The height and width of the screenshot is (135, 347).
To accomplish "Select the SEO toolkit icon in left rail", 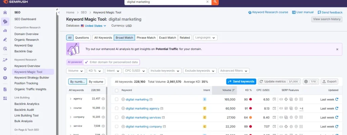I will point(5,22).
